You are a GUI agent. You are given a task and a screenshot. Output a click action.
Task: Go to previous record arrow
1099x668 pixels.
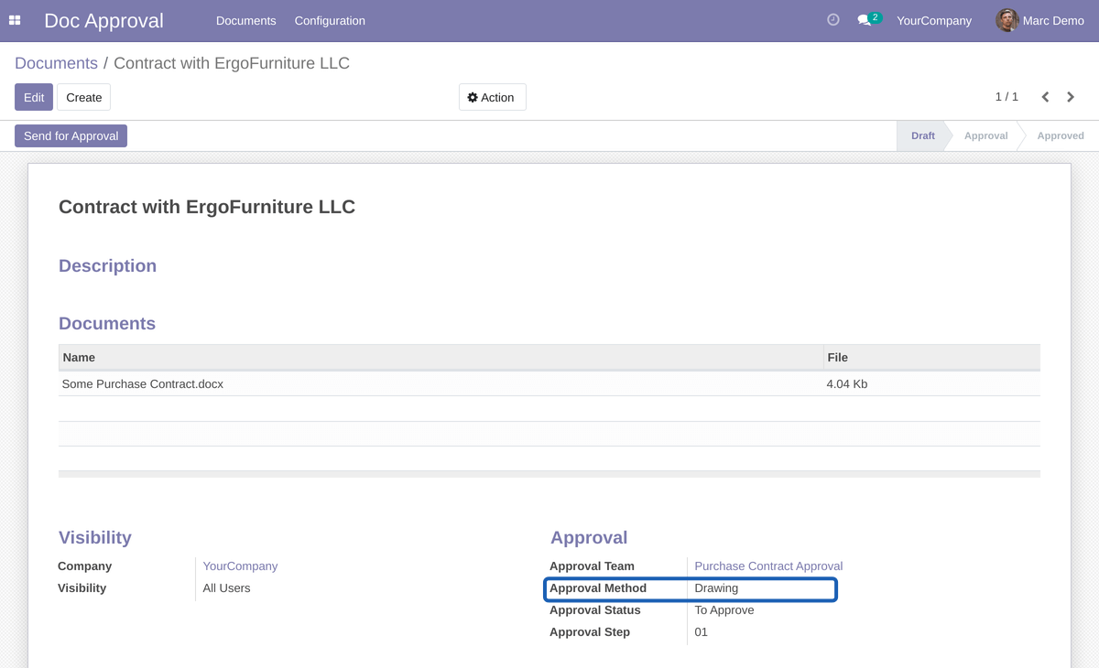(1045, 97)
